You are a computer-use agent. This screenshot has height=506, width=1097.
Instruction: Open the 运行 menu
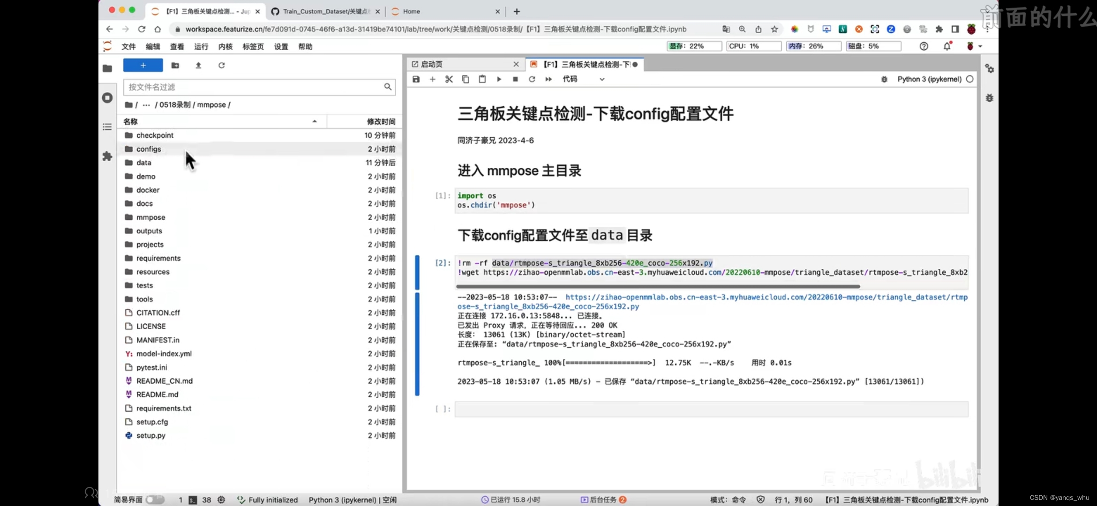201,46
